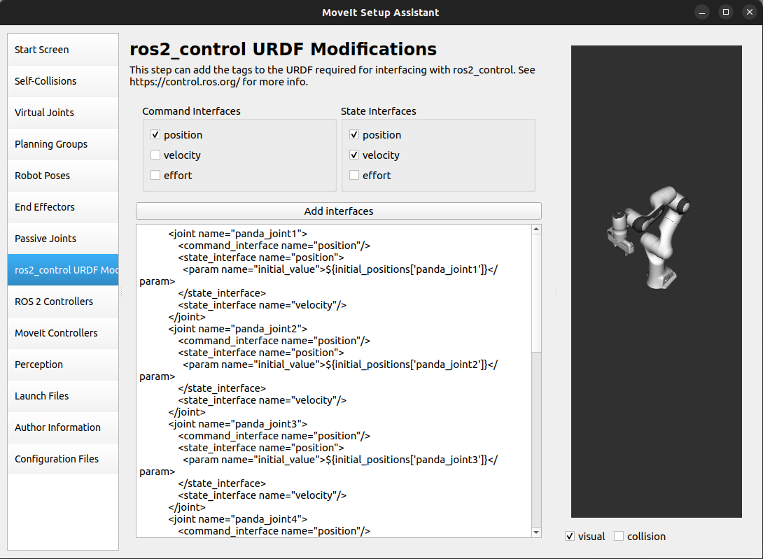
Task: Enable effort state interface
Action: click(354, 175)
